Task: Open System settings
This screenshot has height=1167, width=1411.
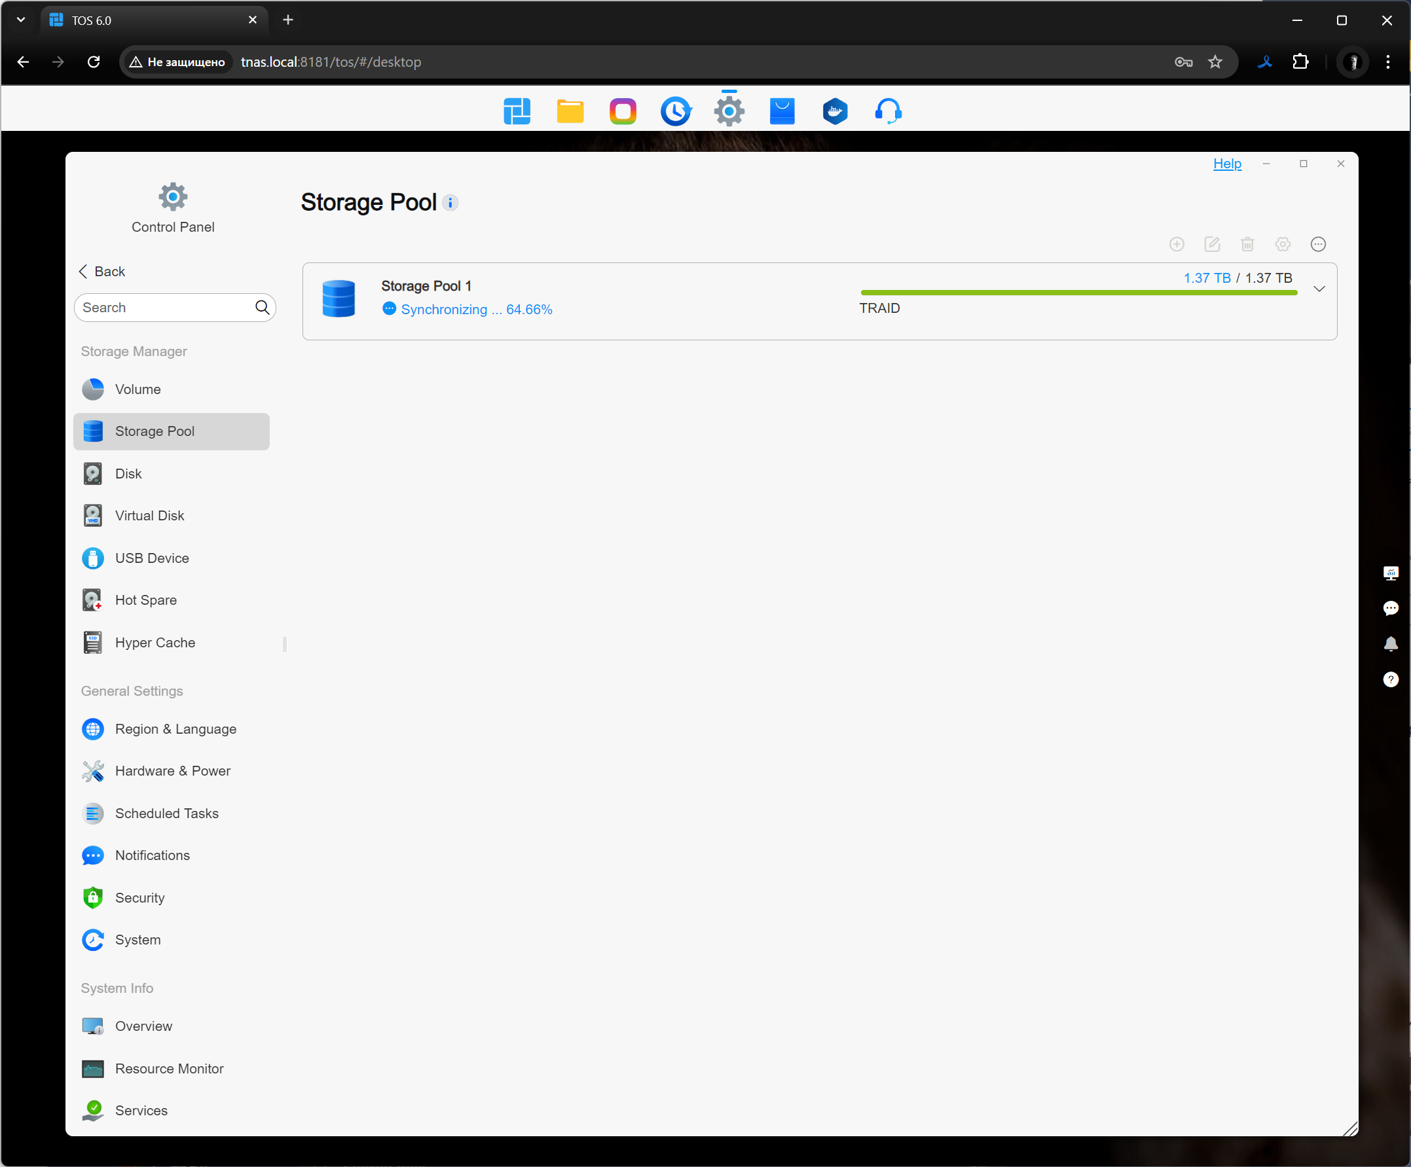Action: tap(172, 940)
